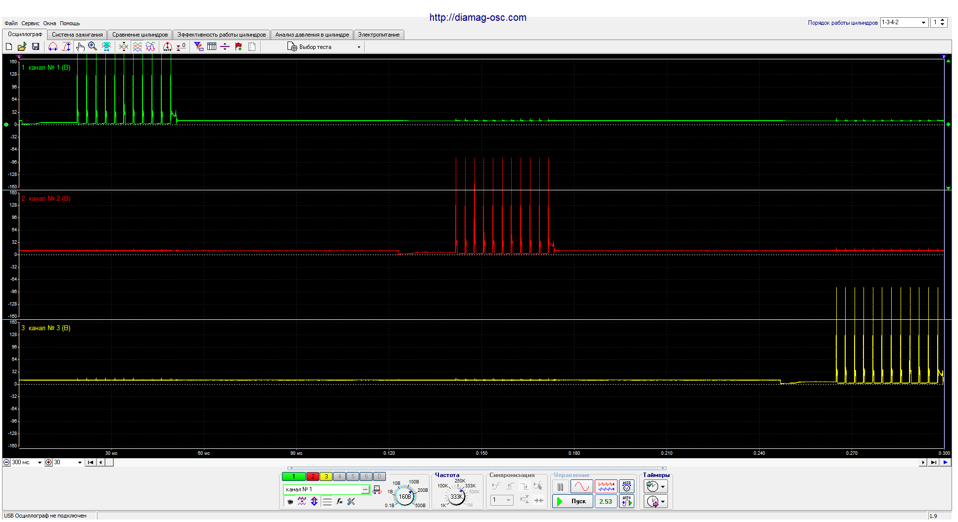Click the grayed checklist report icon

252,46
